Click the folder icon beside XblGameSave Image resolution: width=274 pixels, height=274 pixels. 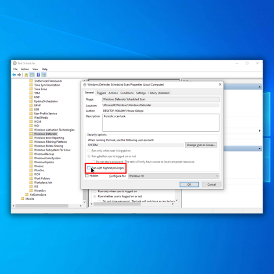(27, 195)
